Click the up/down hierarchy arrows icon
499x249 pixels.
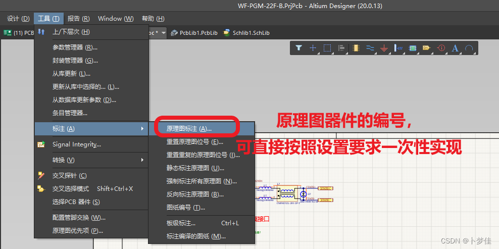tap(41, 32)
